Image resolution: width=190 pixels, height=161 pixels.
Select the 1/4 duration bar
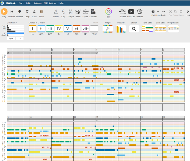tap(15, 26)
